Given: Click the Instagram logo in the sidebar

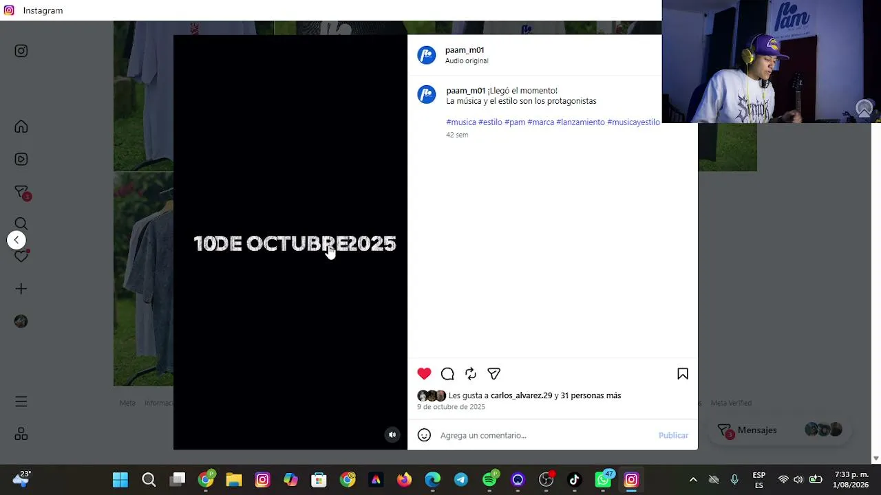Looking at the screenshot, I should (x=21, y=51).
